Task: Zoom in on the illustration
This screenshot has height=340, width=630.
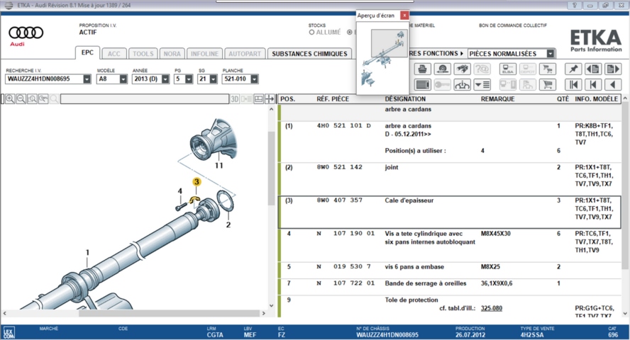Action: coord(10,98)
